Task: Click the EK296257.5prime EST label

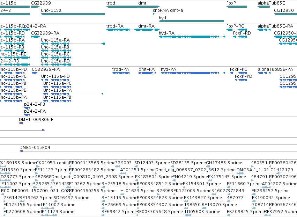Action: [271, 191]
